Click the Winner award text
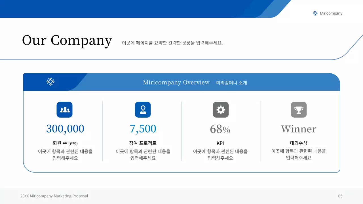 pyautogui.click(x=298, y=129)
